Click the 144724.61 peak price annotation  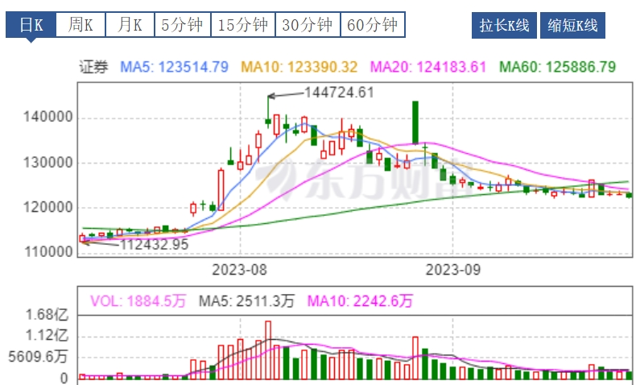click(x=339, y=93)
